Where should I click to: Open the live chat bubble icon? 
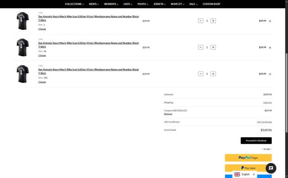click(271, 168)
